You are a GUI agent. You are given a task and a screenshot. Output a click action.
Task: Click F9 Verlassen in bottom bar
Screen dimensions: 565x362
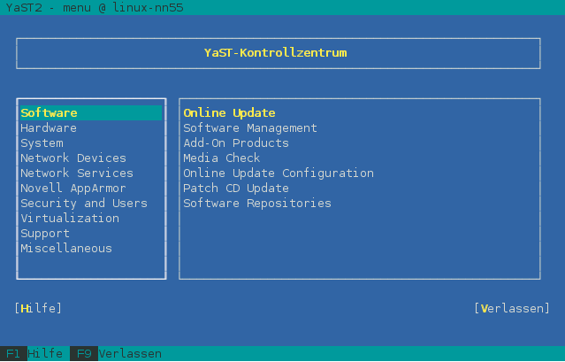116,354
